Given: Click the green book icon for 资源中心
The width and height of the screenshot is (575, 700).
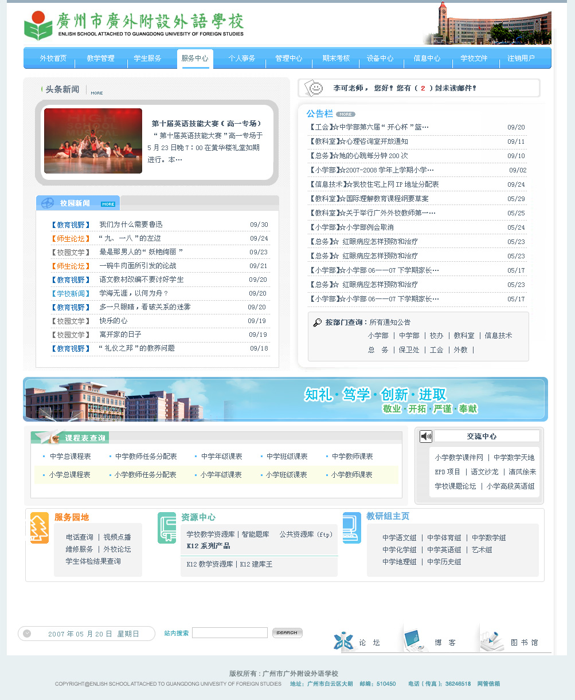Looking at the screenshot, I should (x=167, y=528).
